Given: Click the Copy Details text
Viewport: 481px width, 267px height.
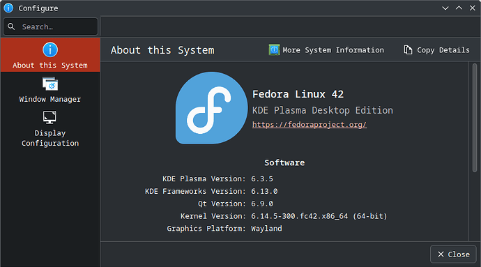Looking at the screenshot, I should pyautogui.click(x=443, y=50).
